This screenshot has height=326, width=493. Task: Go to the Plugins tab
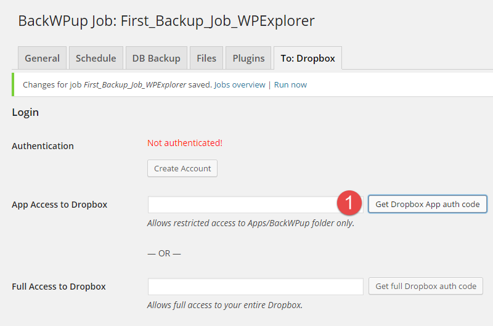(x=248, y=58)
